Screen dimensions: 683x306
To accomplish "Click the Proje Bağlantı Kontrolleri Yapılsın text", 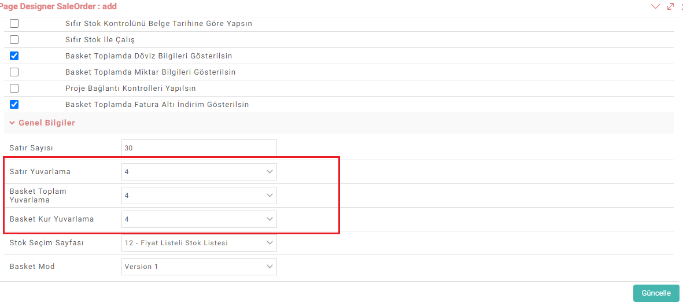I will (x=131, y=89).
